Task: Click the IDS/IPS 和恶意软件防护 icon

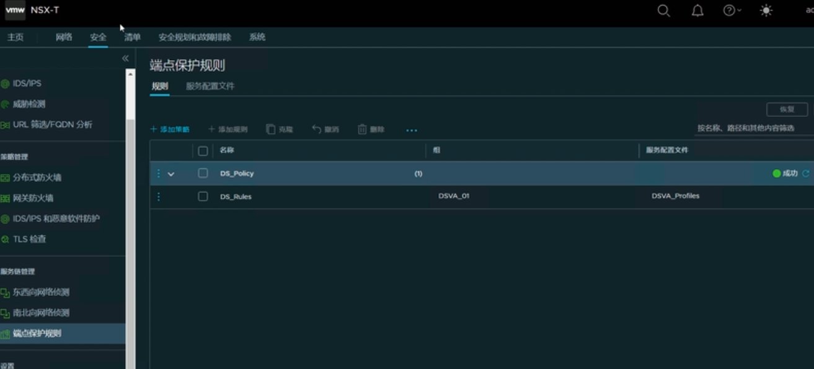Action: [x=5, y=219]
